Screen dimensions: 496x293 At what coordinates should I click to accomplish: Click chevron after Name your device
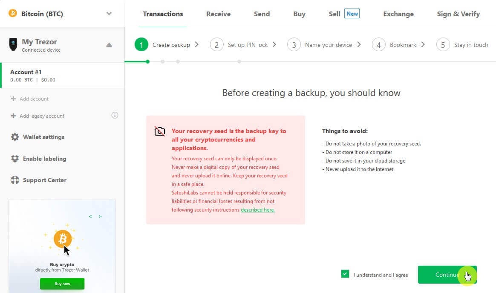click(359, 45)
